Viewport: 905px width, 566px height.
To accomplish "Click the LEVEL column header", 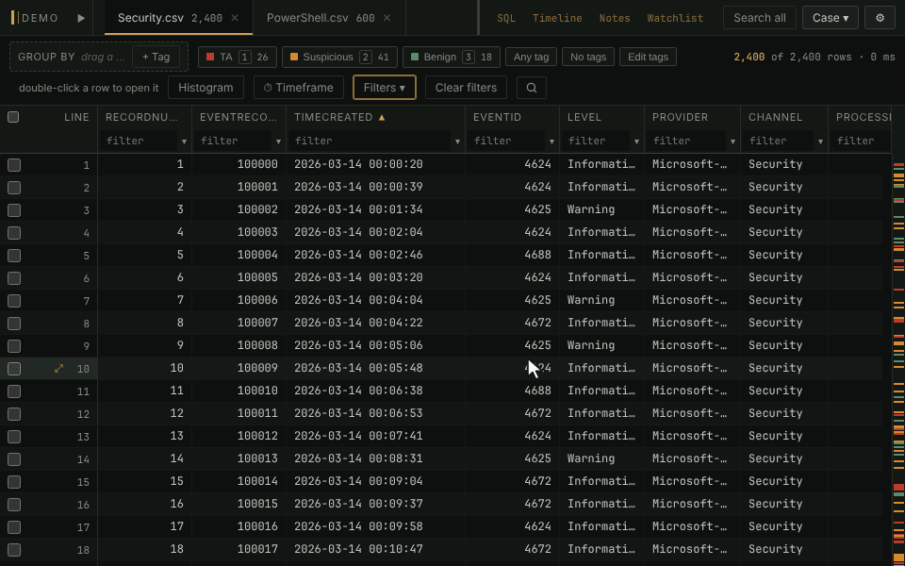I will [584, 117].
